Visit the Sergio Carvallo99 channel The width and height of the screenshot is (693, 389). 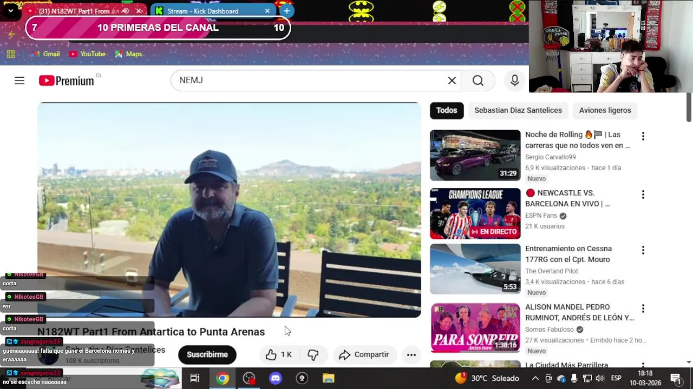550,157
